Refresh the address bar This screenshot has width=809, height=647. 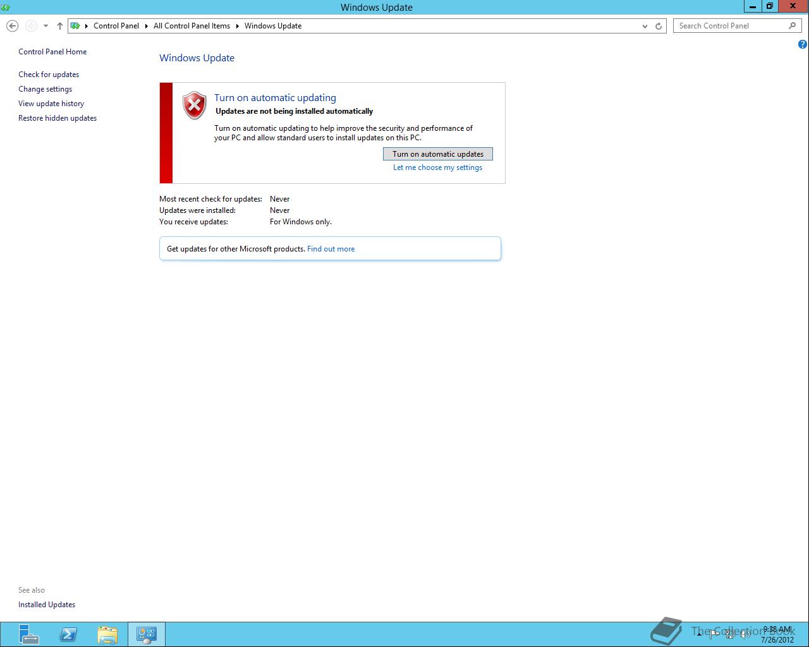click(659, 26)
